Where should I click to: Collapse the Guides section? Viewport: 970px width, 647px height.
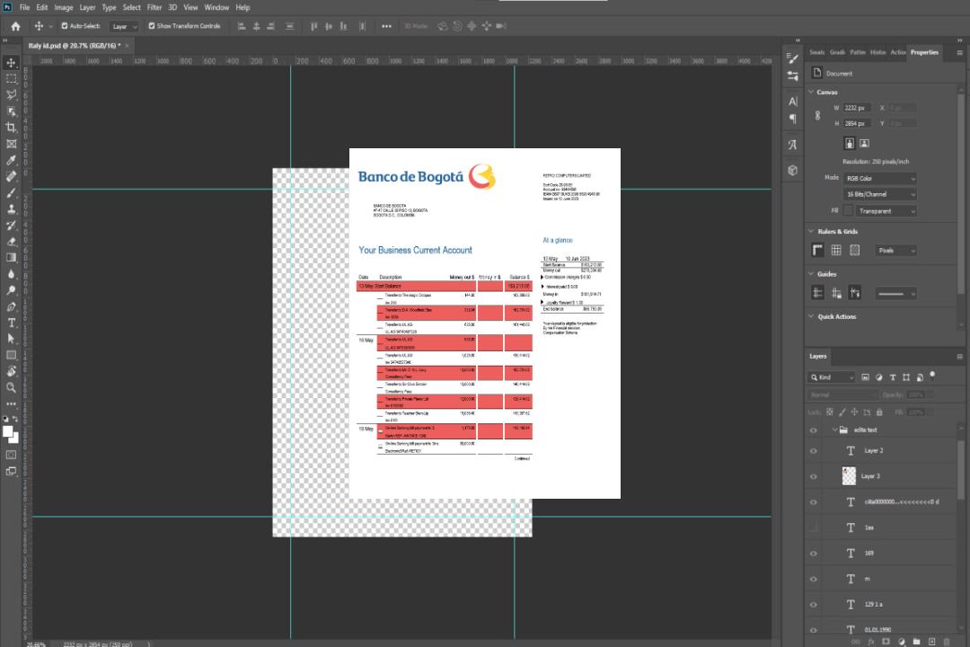coord(811,274)
